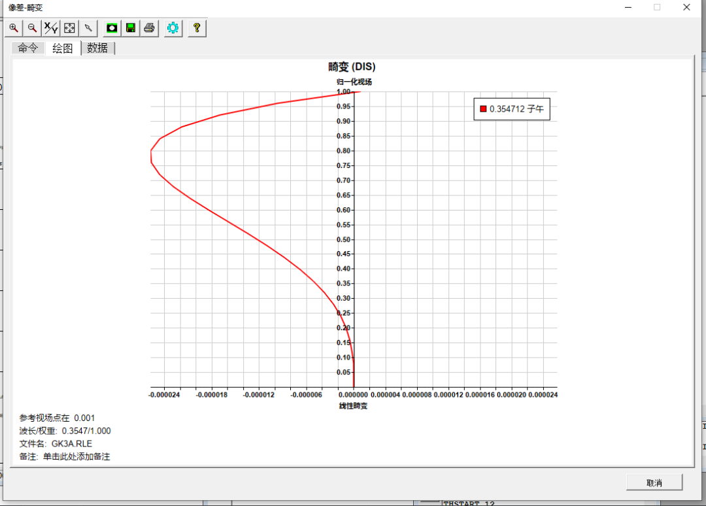Viewport: 706px width, 506px height.
Task: Click the 0.000024 x-axis tick label
Action: click(543, 395)
